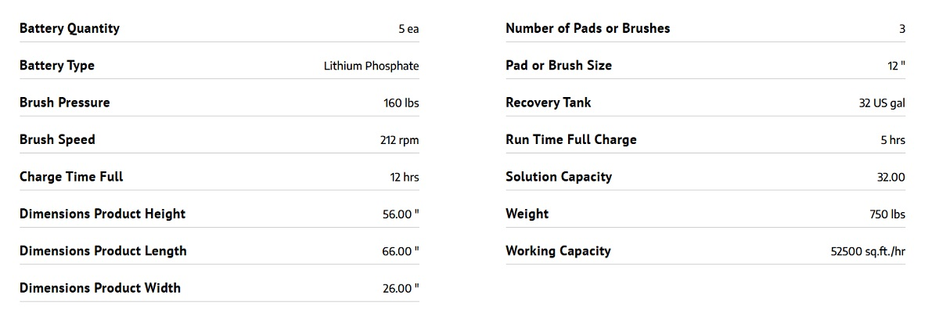Click the Pad or Brush Size label
The height and width of the screenshot is (324, 939).
(559, 66)
